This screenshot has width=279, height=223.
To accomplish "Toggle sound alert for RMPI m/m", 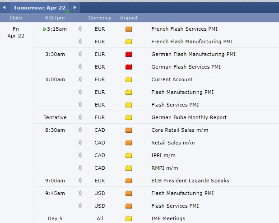I will (x=80, y=168).
